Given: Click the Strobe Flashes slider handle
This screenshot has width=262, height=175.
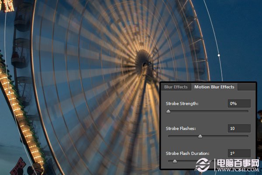Looking at the screenshot, I should coord(200,136).
